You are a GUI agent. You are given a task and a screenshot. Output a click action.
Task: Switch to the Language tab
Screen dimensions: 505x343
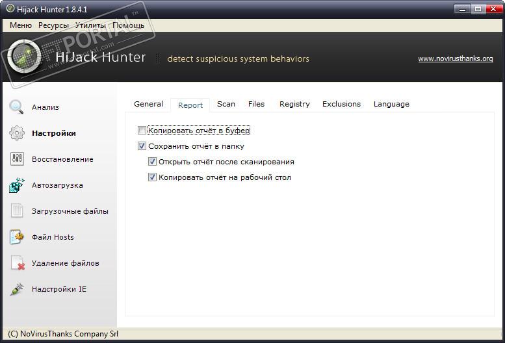(391, 104)
